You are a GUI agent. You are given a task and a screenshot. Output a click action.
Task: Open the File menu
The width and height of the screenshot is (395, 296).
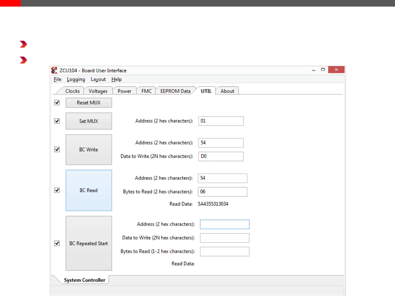coord(57,79)
